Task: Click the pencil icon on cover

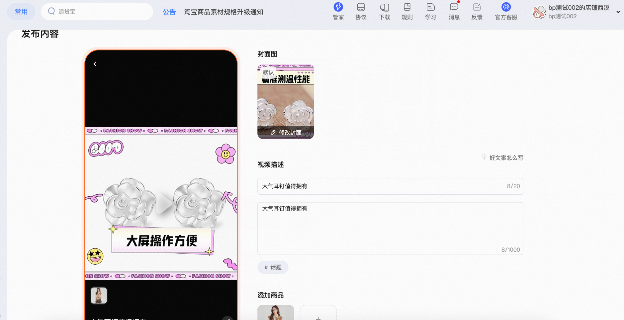Action: 273,133
